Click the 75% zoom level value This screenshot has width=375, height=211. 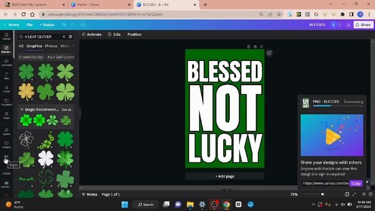(x=294, y=195)
